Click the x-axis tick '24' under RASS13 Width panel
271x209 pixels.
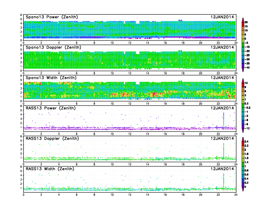236,195
